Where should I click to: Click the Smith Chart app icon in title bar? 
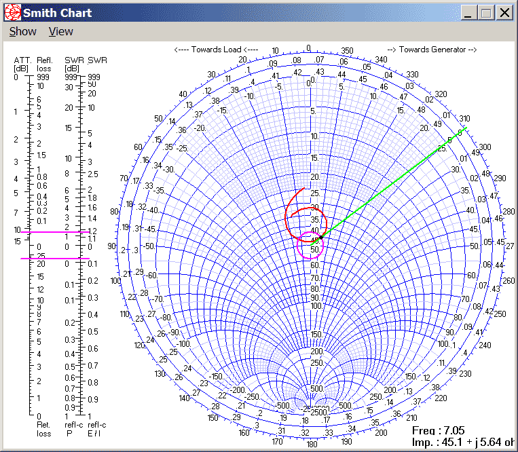[12, 12]
